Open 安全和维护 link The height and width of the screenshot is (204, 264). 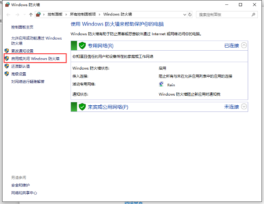click(x=20, y=185)
